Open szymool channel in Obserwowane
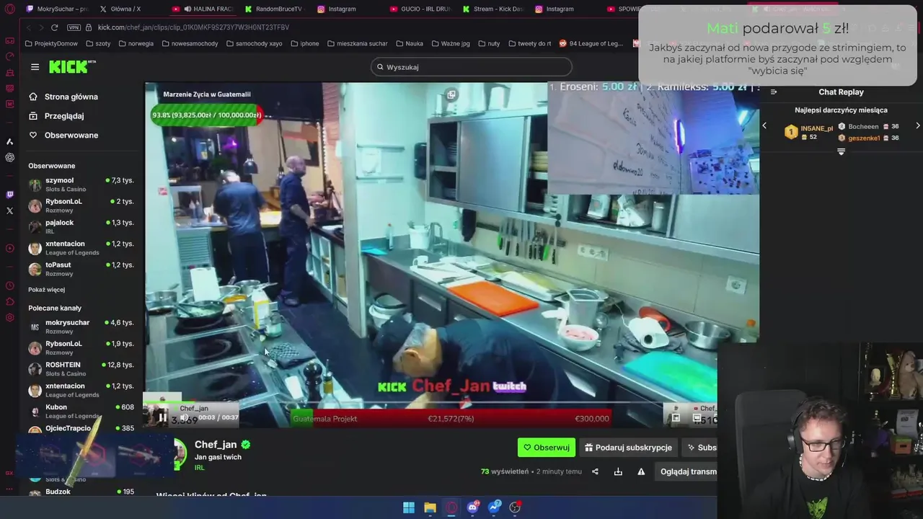This screenshot has height=519, width=923. click(x=81, y=184)
